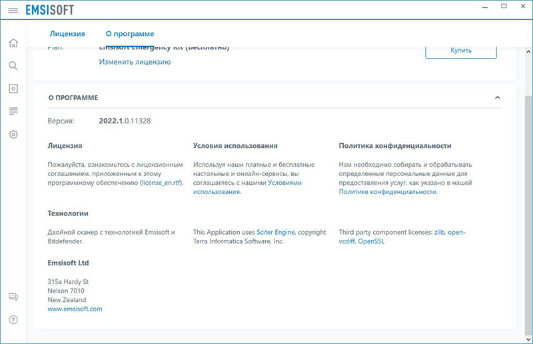Visit the www.emsisoft.com website link
533x344 pixels.
[x=75, y=309]
